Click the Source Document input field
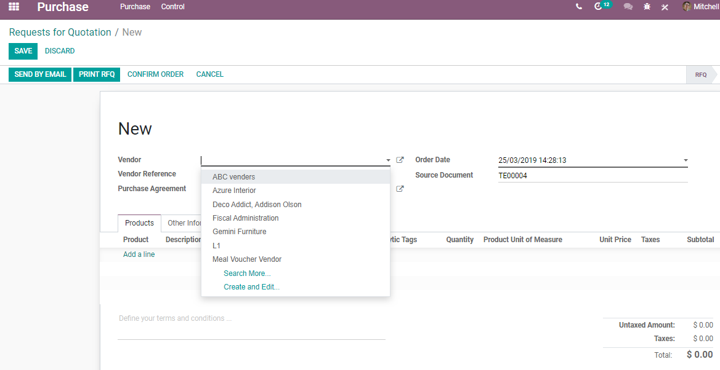Screen dimensions: 720x370 (x=593, y=176)
